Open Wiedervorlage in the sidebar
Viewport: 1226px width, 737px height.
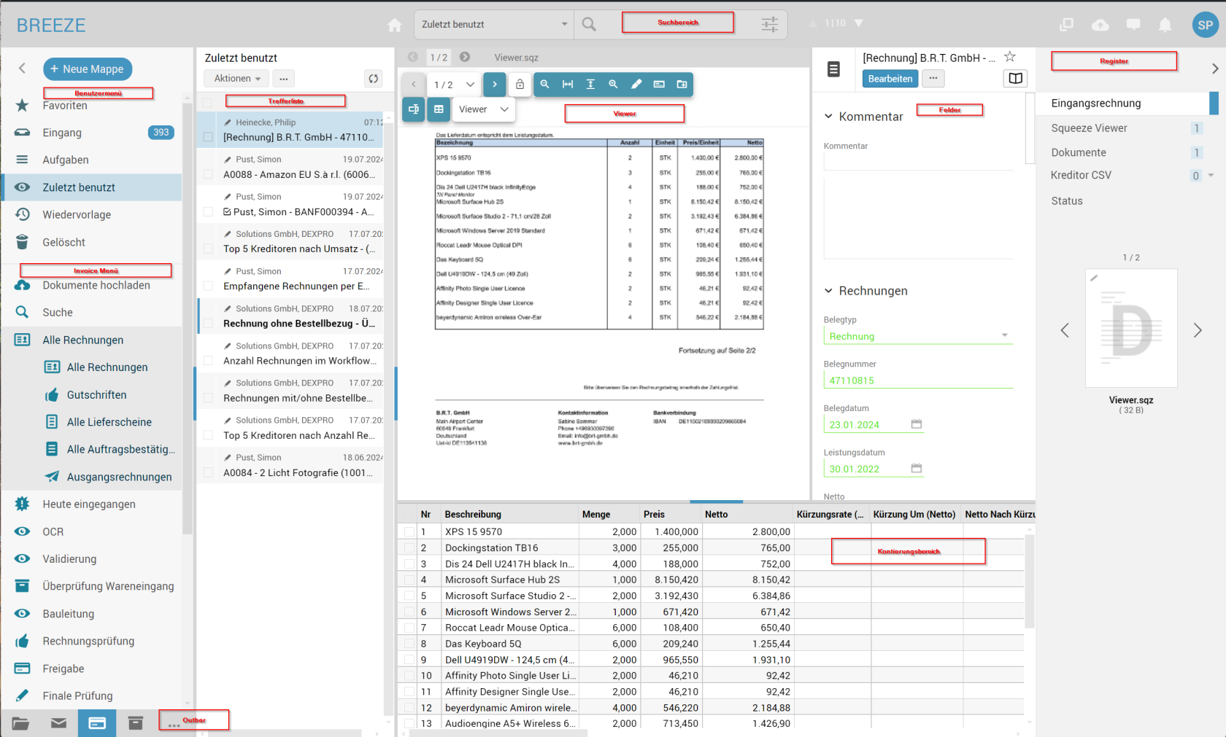coord(91,215)
